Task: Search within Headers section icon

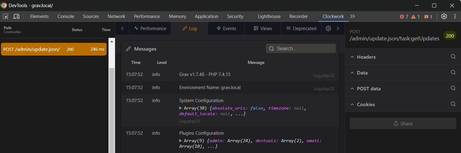Action: tap(453, 56)
